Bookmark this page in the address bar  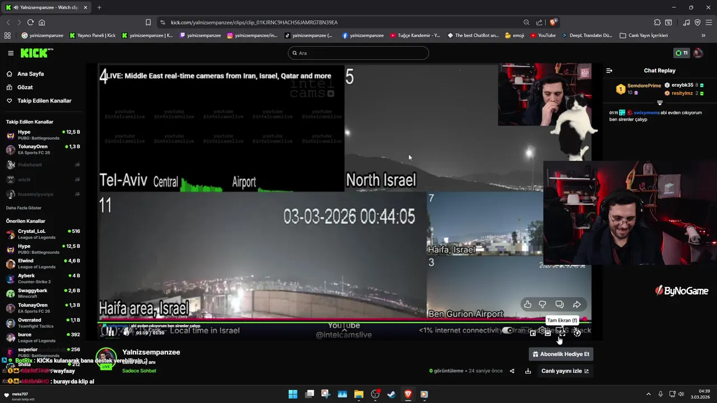[x=148, y=22]
